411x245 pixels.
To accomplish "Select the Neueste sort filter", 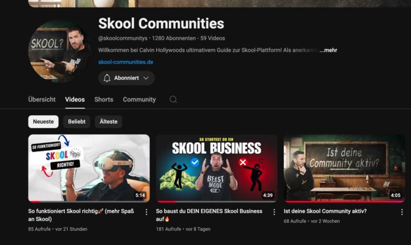I will [43, 122].
